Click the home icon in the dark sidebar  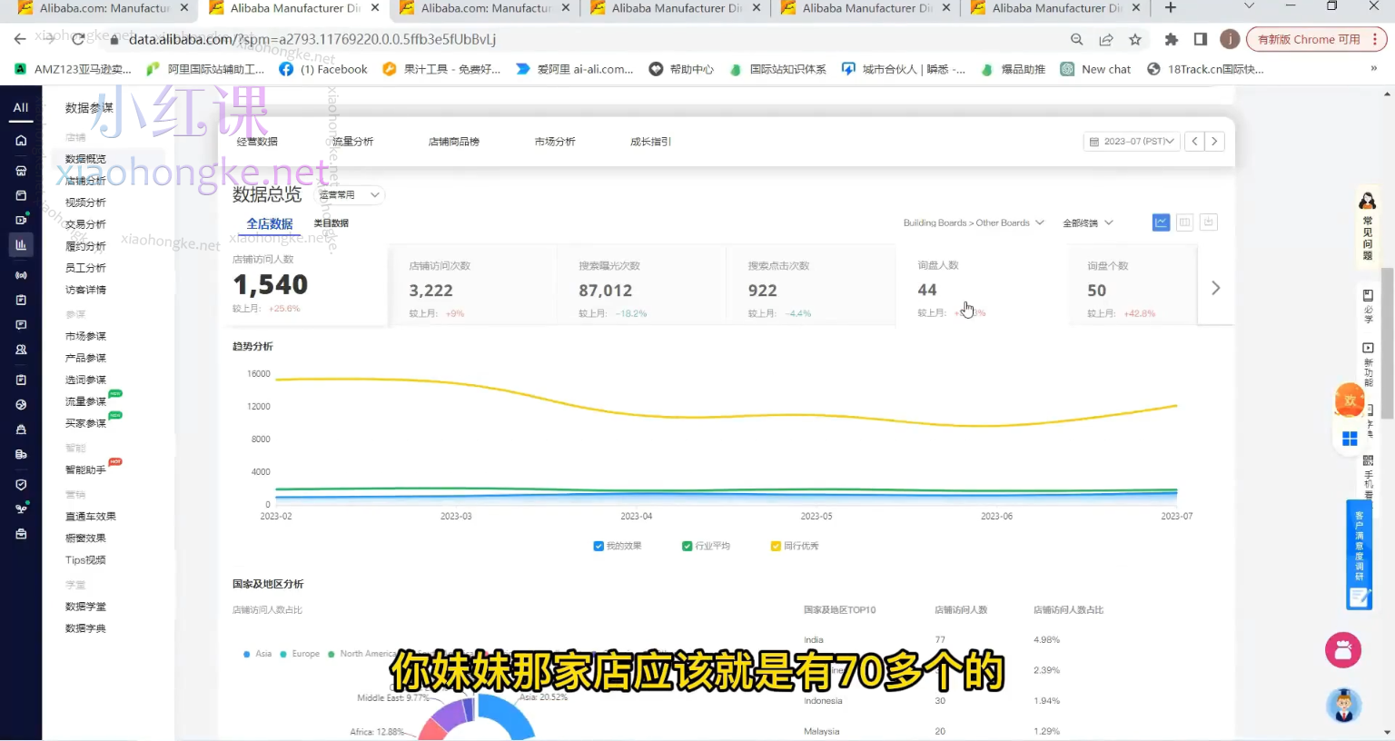click(x=20, y=140)
